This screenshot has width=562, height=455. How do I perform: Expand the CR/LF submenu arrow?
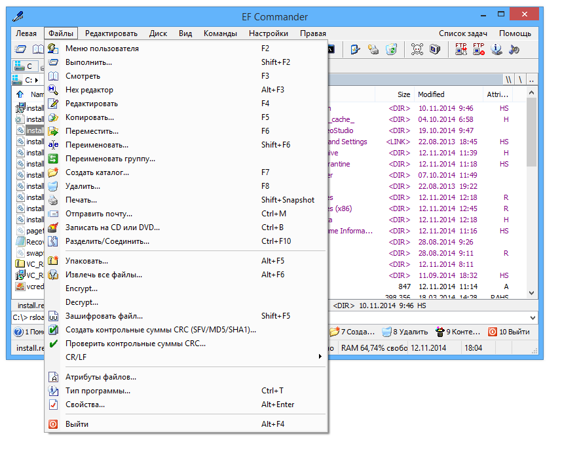320,357
